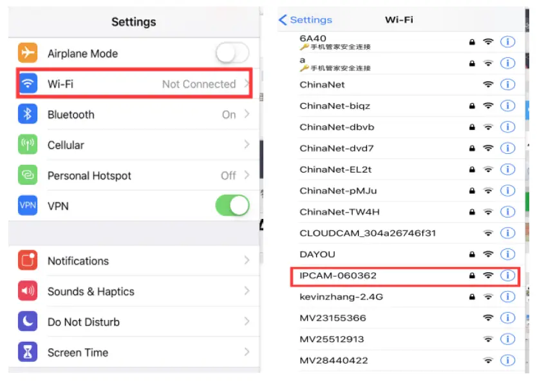Connect to the IPCAM-060362 network
Screen dimensions: 537x383
(x=361, y=276)
